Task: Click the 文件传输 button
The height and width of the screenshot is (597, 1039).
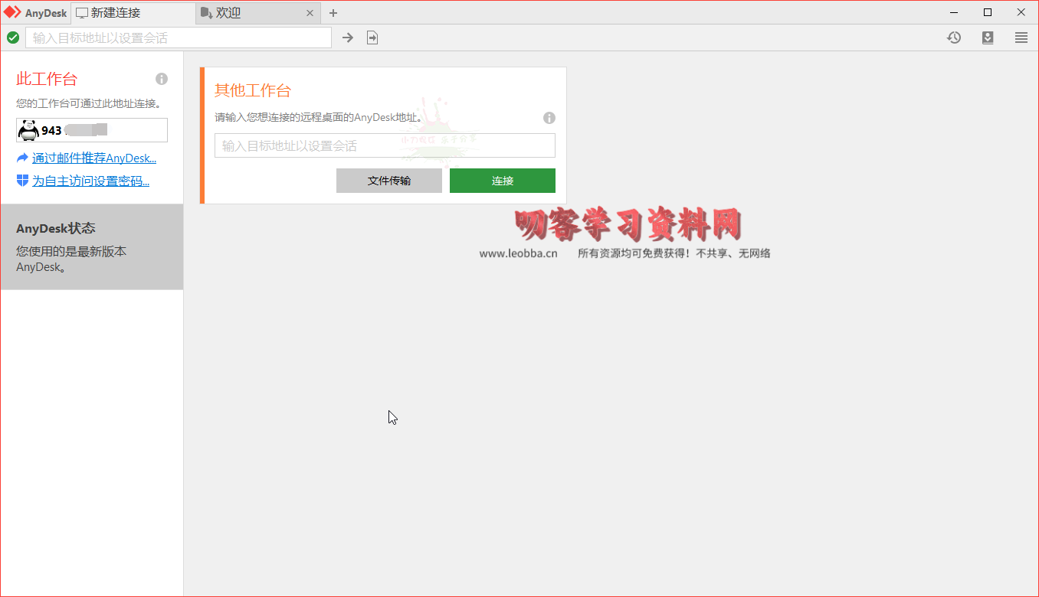Action: 389,181
